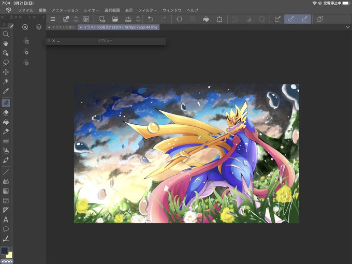Select the horizontal lines tool
Image resolution: width=352 pixels, height=264 pixels.
[x=6, y=141]
